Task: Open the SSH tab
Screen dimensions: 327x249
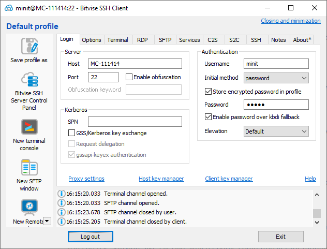Action: click(256, 40)
